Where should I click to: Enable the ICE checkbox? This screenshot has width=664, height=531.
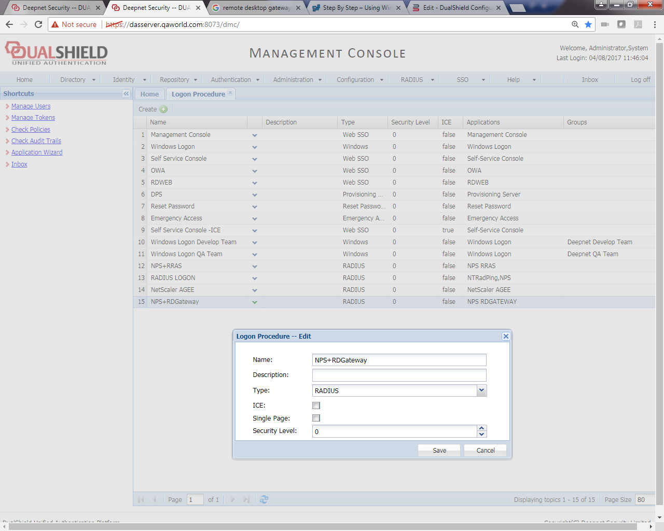coord(316,406)
